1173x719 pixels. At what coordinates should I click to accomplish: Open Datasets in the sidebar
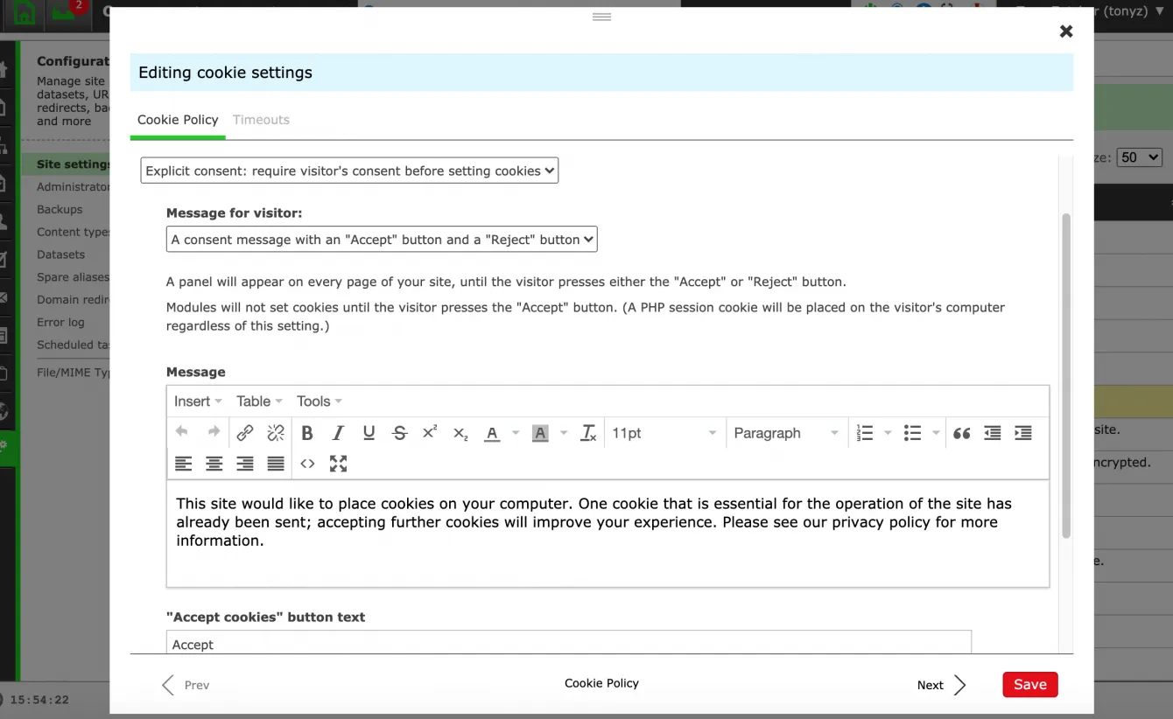(61, 255)
